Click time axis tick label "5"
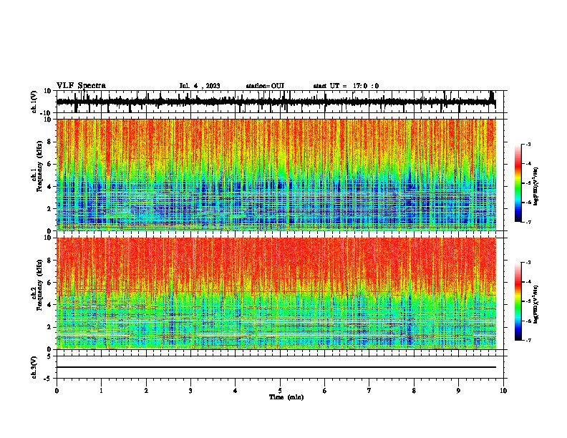567x438 pixels. point(280,391)
